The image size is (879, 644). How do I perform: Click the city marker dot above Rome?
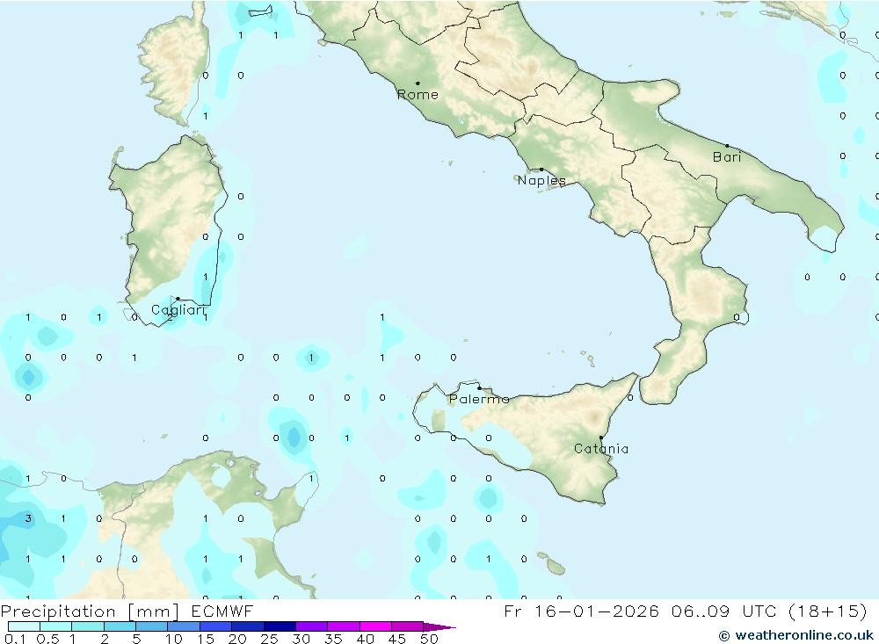[418, 83]
